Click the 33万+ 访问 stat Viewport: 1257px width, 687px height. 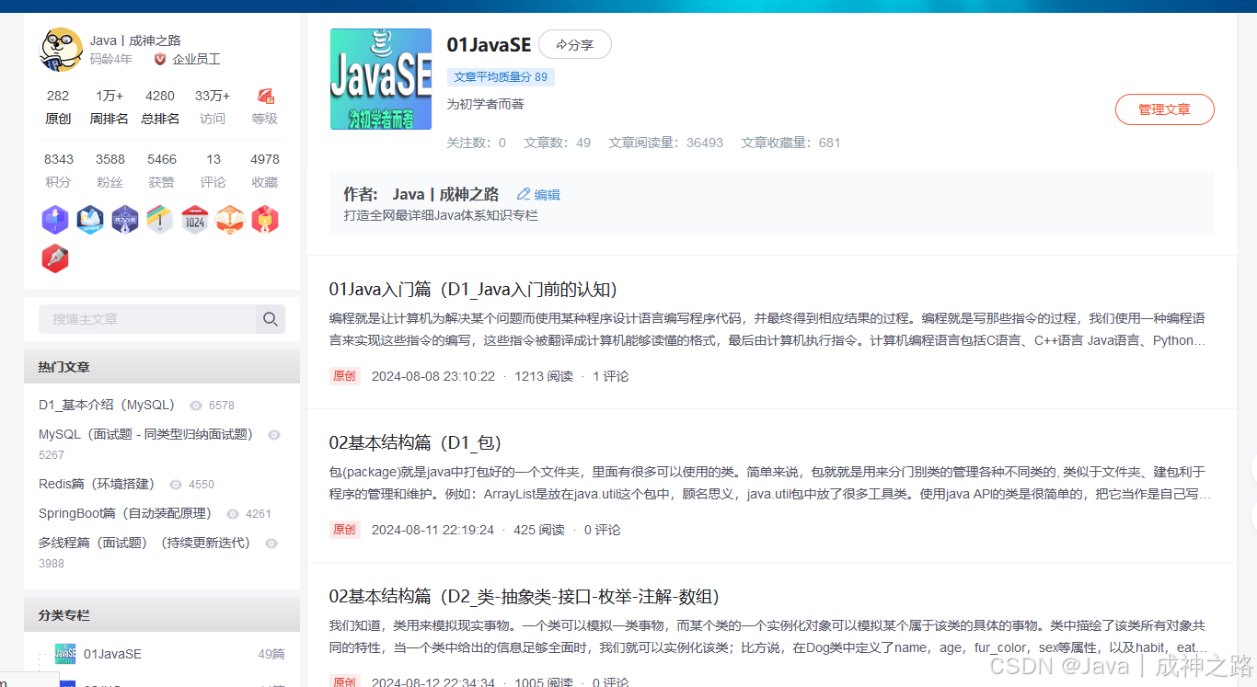pyautogui.click(x=213, y=107)
